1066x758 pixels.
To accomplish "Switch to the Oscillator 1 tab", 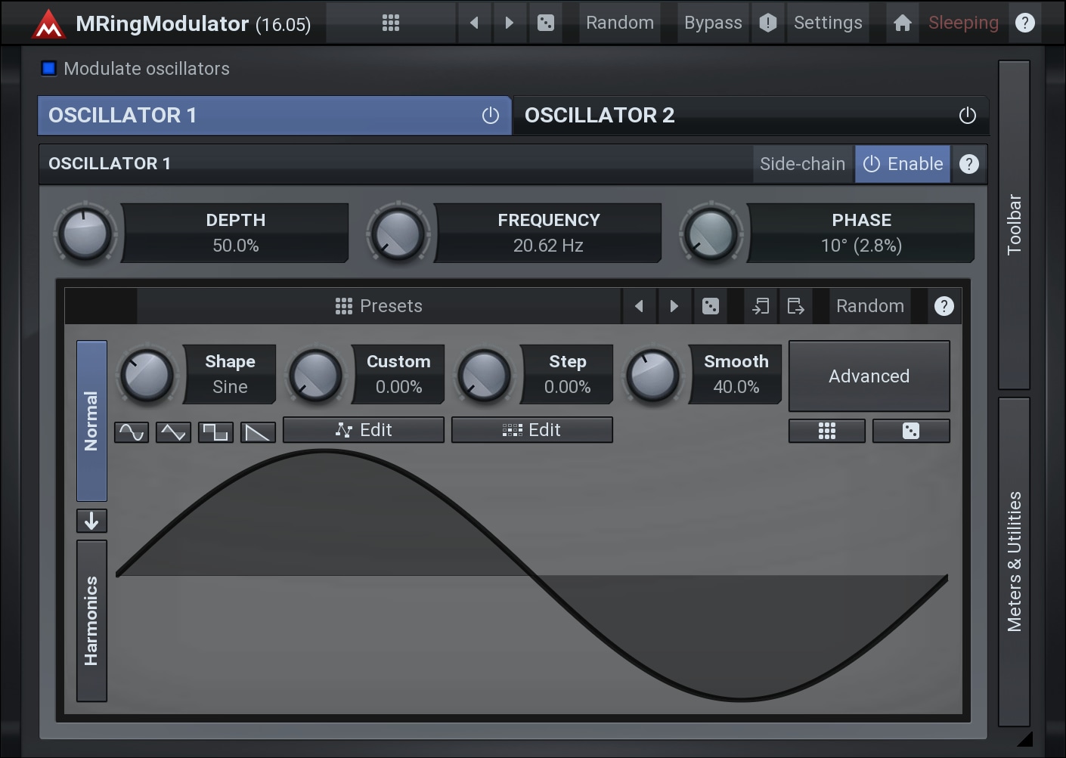I will tap(274, 116).
